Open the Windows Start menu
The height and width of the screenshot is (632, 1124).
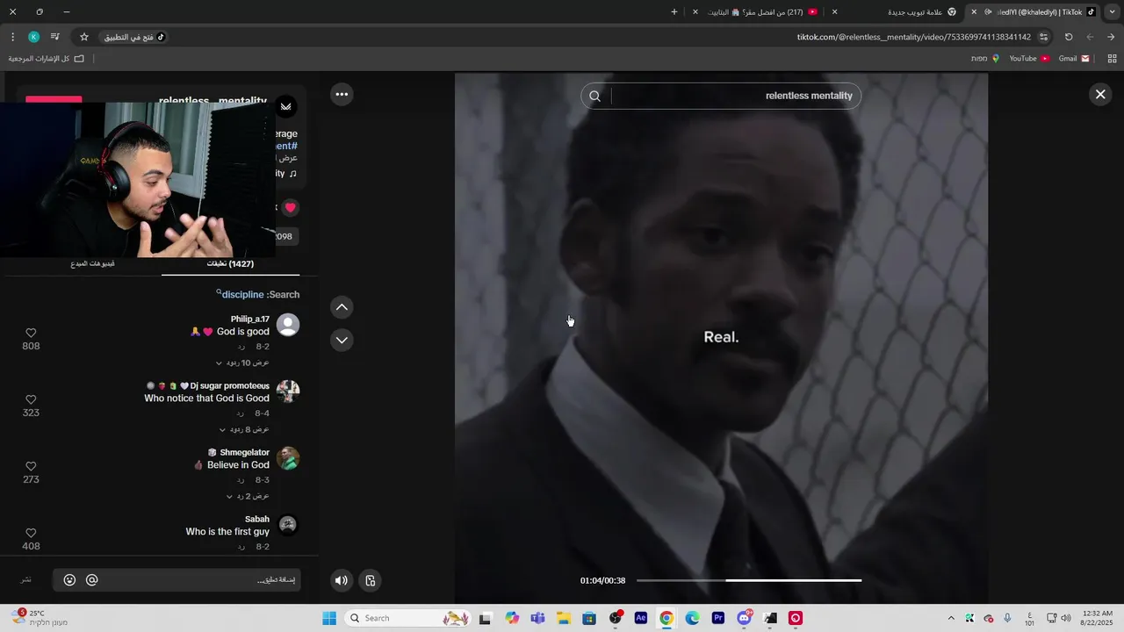pyautogui.click(x=329, y=618)
